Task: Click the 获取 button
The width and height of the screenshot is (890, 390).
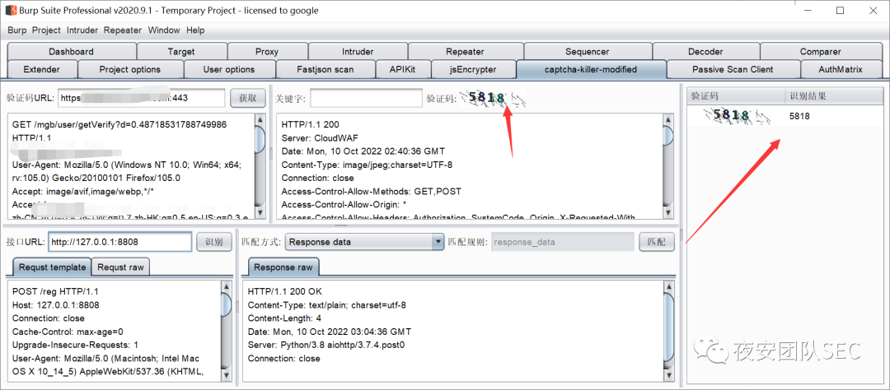Action: point(248,98)
